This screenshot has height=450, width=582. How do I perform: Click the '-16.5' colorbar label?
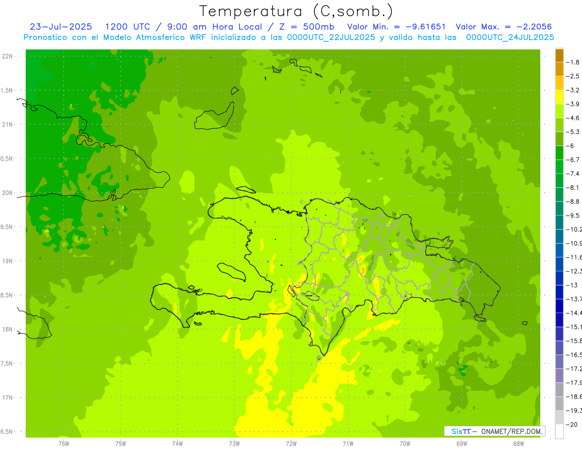pos(574,355)
